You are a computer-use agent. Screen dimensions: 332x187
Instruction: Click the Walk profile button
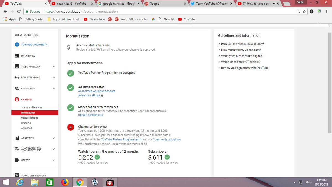[300, 2]
